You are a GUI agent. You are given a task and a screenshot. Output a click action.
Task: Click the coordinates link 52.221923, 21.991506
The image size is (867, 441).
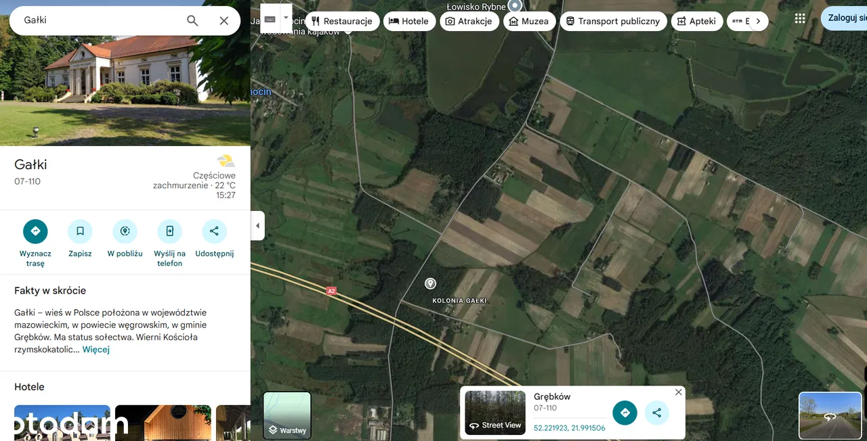pos(569,428)
